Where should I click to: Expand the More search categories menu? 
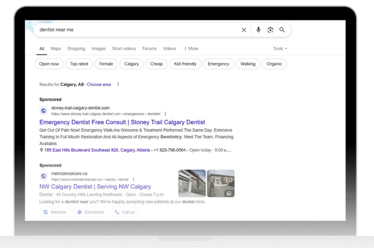coord(191,49)
